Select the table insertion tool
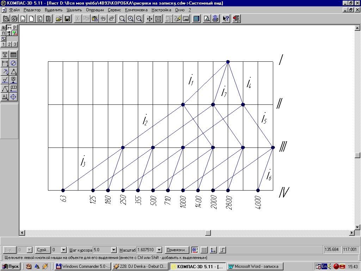The width and height of the screenshot is (361, 271). click(x=13, y=55)
